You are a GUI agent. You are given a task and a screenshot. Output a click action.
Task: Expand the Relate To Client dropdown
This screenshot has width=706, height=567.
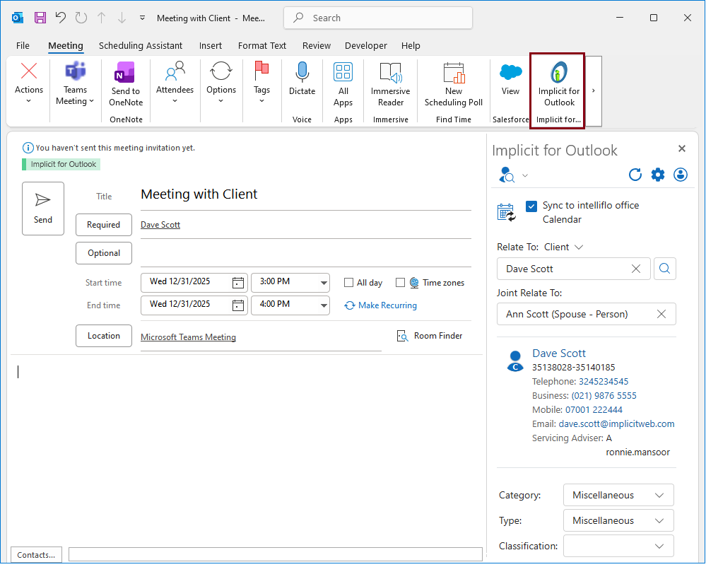point(579,247)
